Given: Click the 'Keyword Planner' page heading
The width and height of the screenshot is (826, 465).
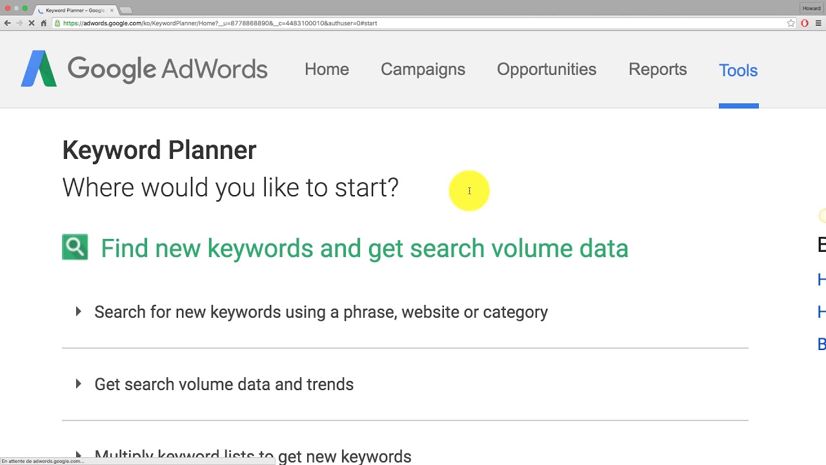Looking at the screenshot, I should coord(159,150).
